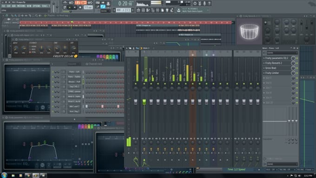Click the question mark help icon
The width and height of the screenshot is (316, 178).
coord(210,3)
